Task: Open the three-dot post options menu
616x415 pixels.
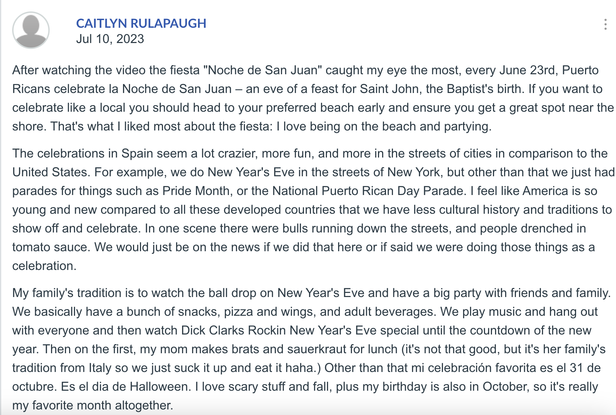Action: pos(605,24)
